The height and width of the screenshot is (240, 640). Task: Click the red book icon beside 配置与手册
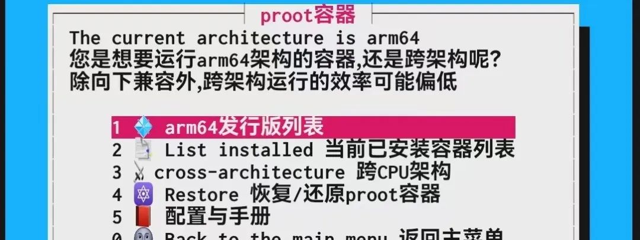coord(143,217)
